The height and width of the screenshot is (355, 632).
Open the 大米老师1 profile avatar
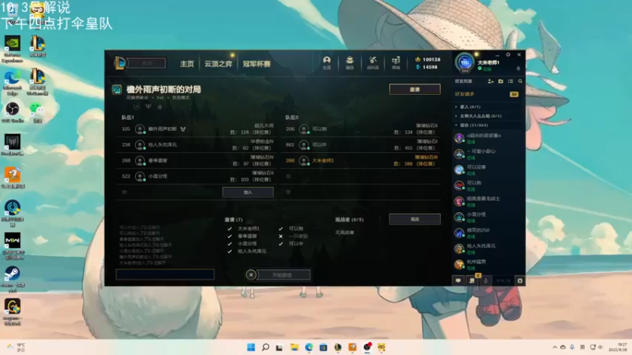pyautogui.click(x=465, y=63)
